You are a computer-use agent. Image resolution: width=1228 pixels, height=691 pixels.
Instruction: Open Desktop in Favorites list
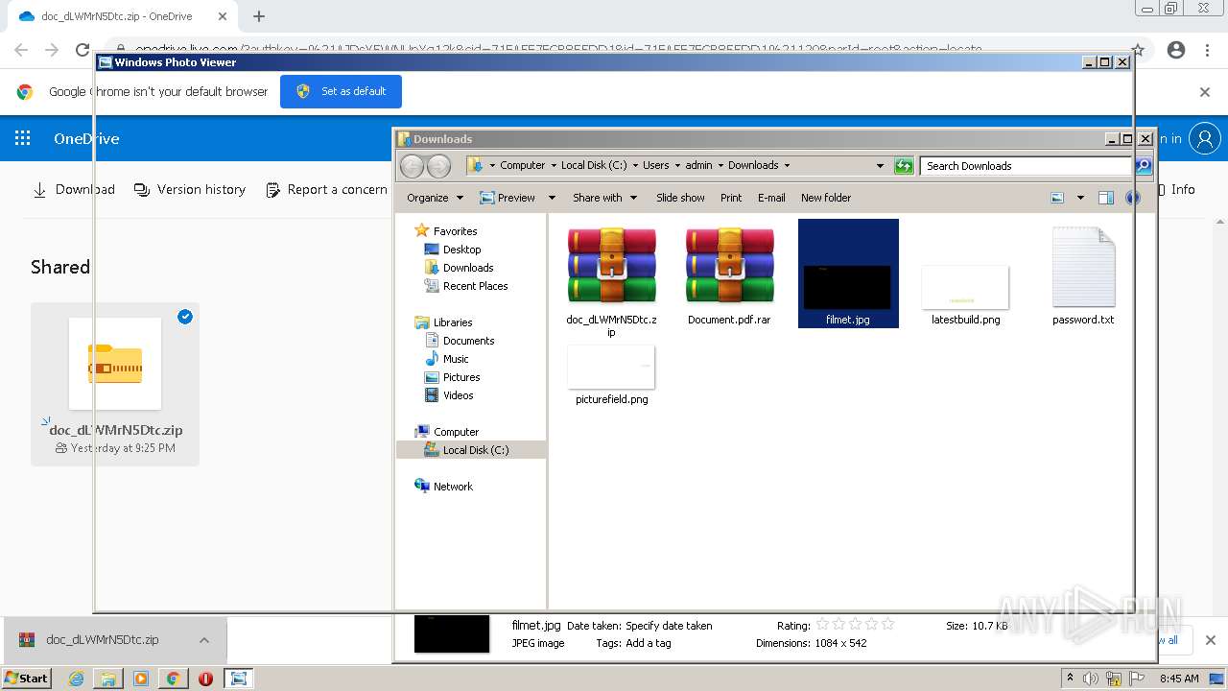(461, 250)
